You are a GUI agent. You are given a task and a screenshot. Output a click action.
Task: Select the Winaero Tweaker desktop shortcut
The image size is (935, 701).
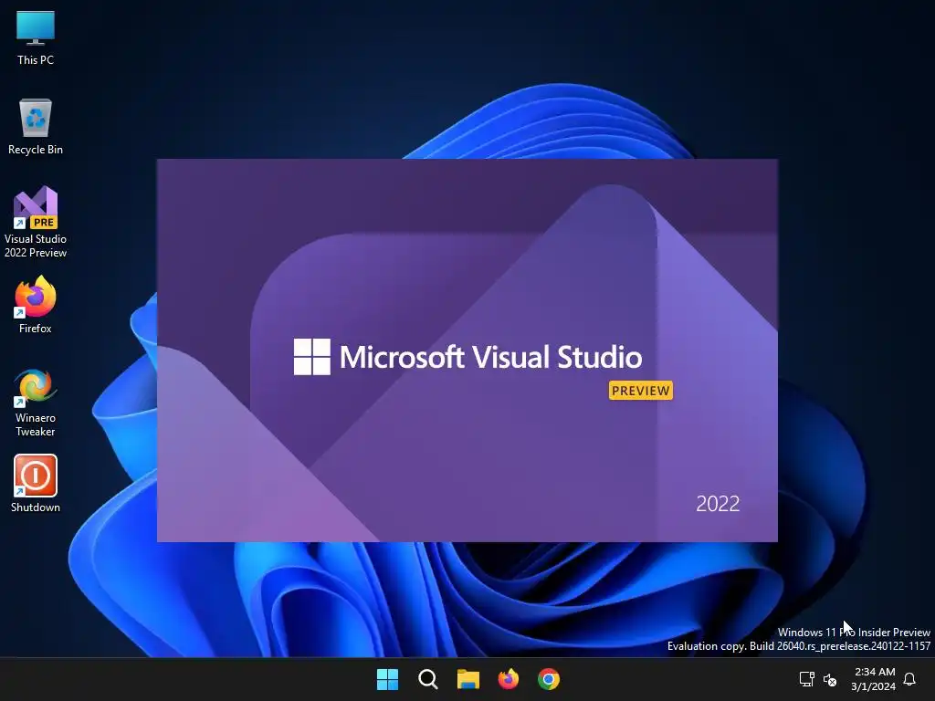[36, 403]
